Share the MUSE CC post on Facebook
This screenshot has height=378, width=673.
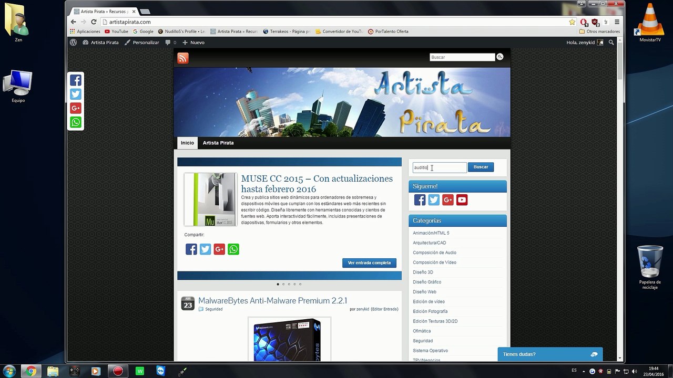191,249
